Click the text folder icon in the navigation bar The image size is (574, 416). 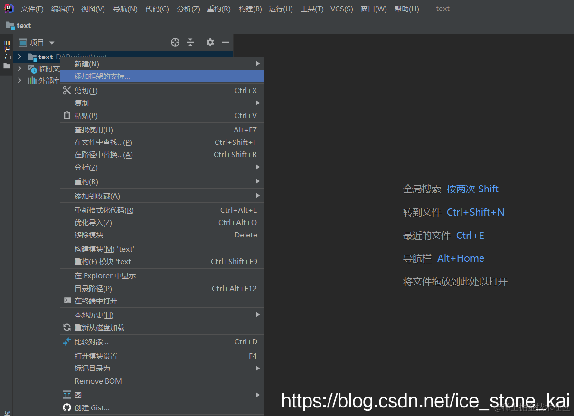click(10, 26)
